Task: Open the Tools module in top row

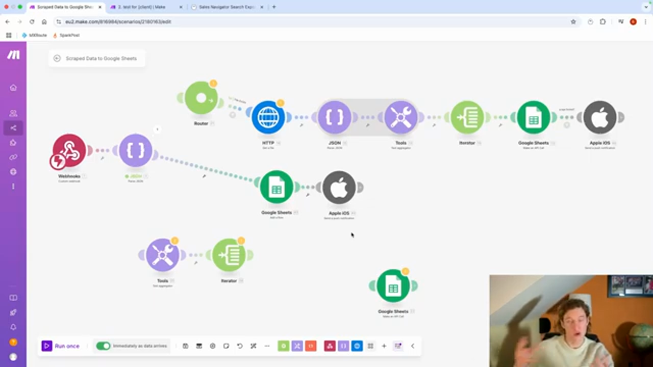Action: [x=401, y=117]
